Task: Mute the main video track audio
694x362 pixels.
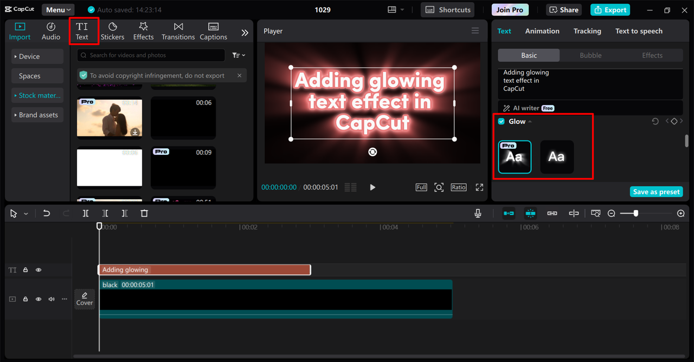Action: [52, 299]
